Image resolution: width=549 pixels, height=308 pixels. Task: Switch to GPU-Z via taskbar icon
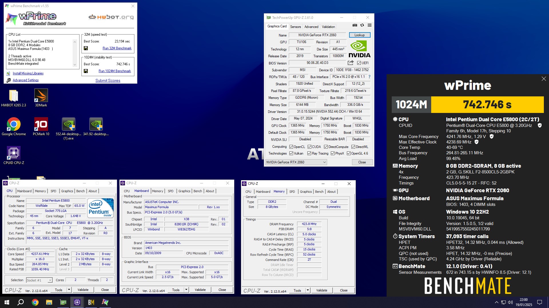tap(63, 302)
